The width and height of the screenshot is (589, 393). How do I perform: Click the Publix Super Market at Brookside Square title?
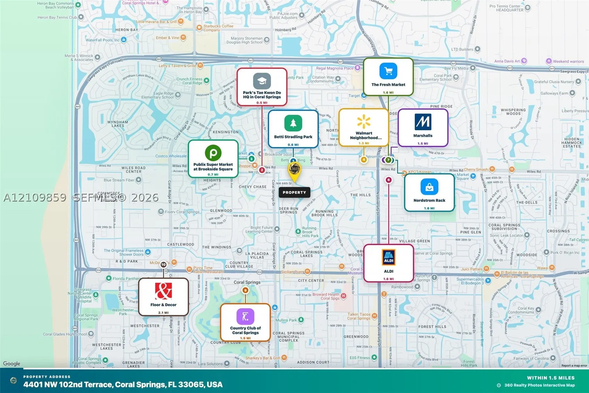tap(213, 167)
